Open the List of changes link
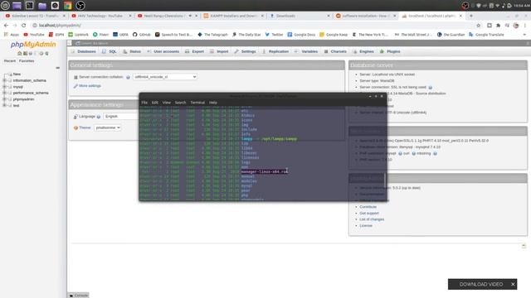The width and height of the screenshot is (531, 298). click(372, 219)
